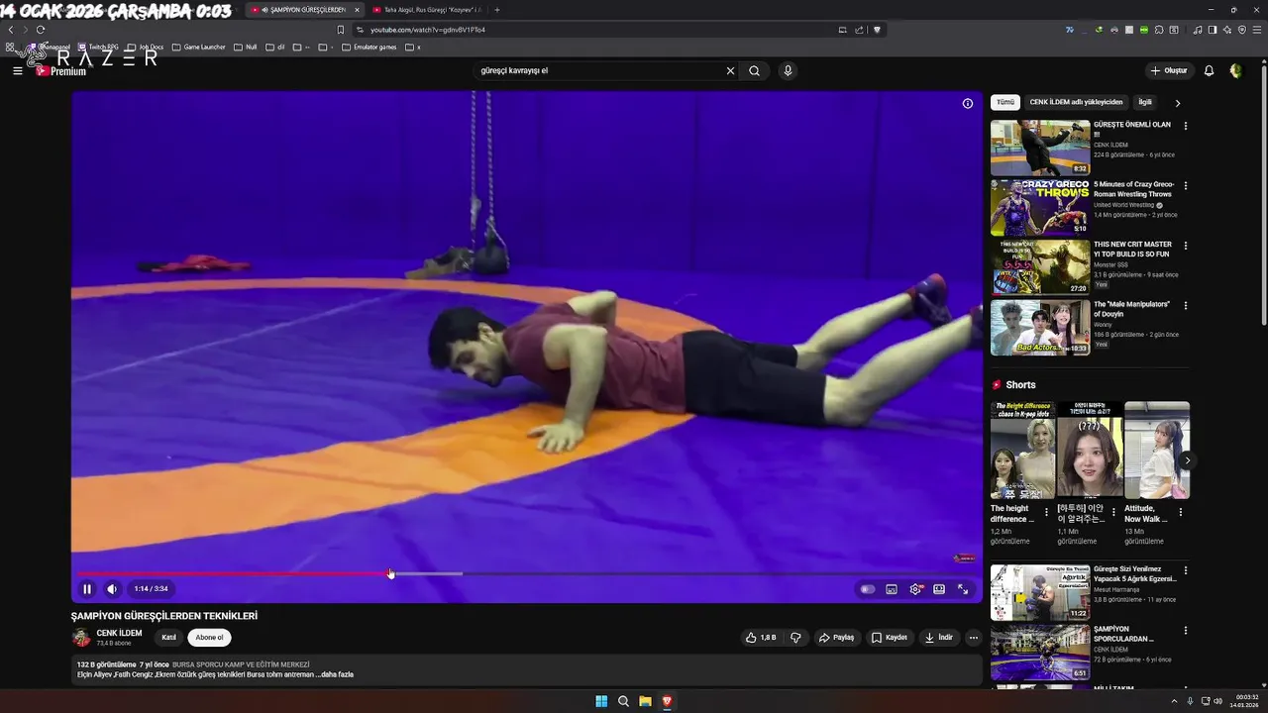Viewport: 1268px width, 713px height.
Task: Select the İlgili filter chip
Action: click(1145, 102)
